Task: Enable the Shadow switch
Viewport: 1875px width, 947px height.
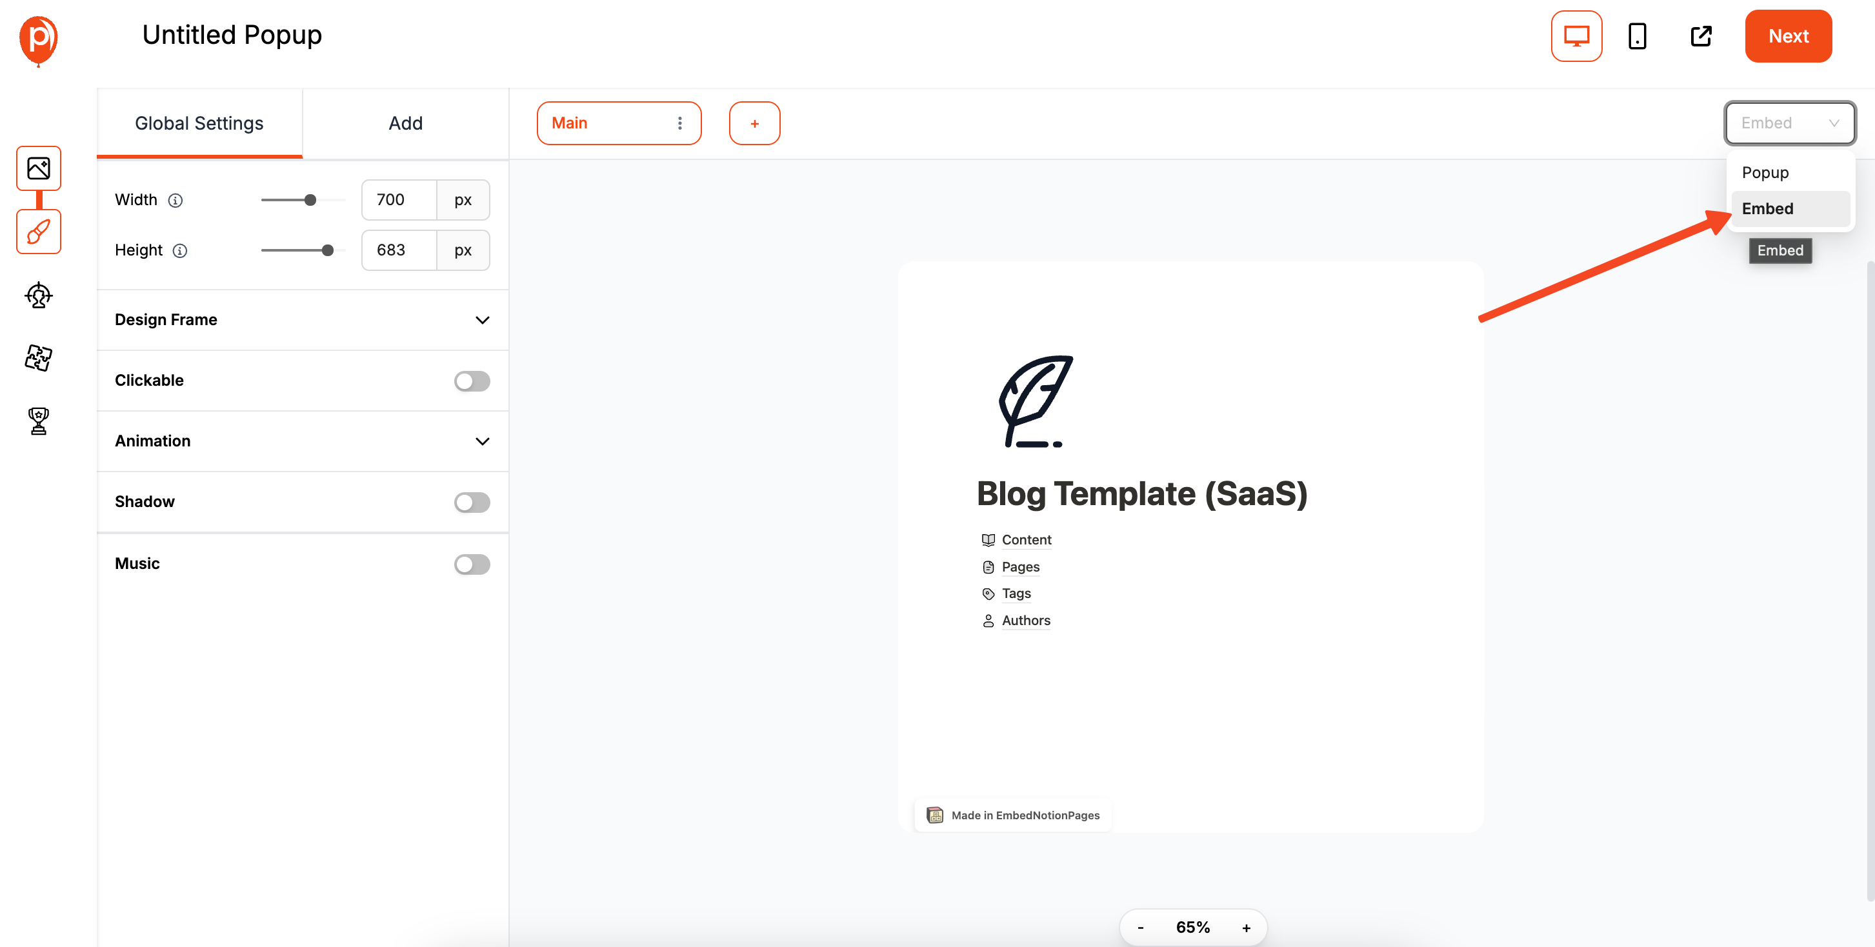Action: pyautogui.click(x=472, y=503)
